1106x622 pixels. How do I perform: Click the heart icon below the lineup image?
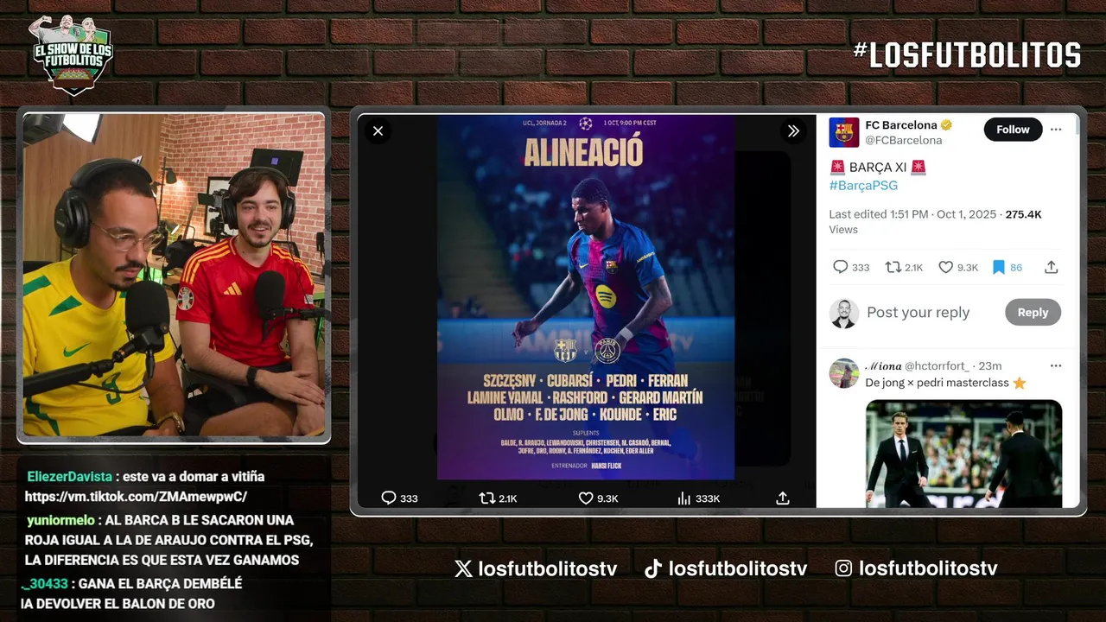586,498
